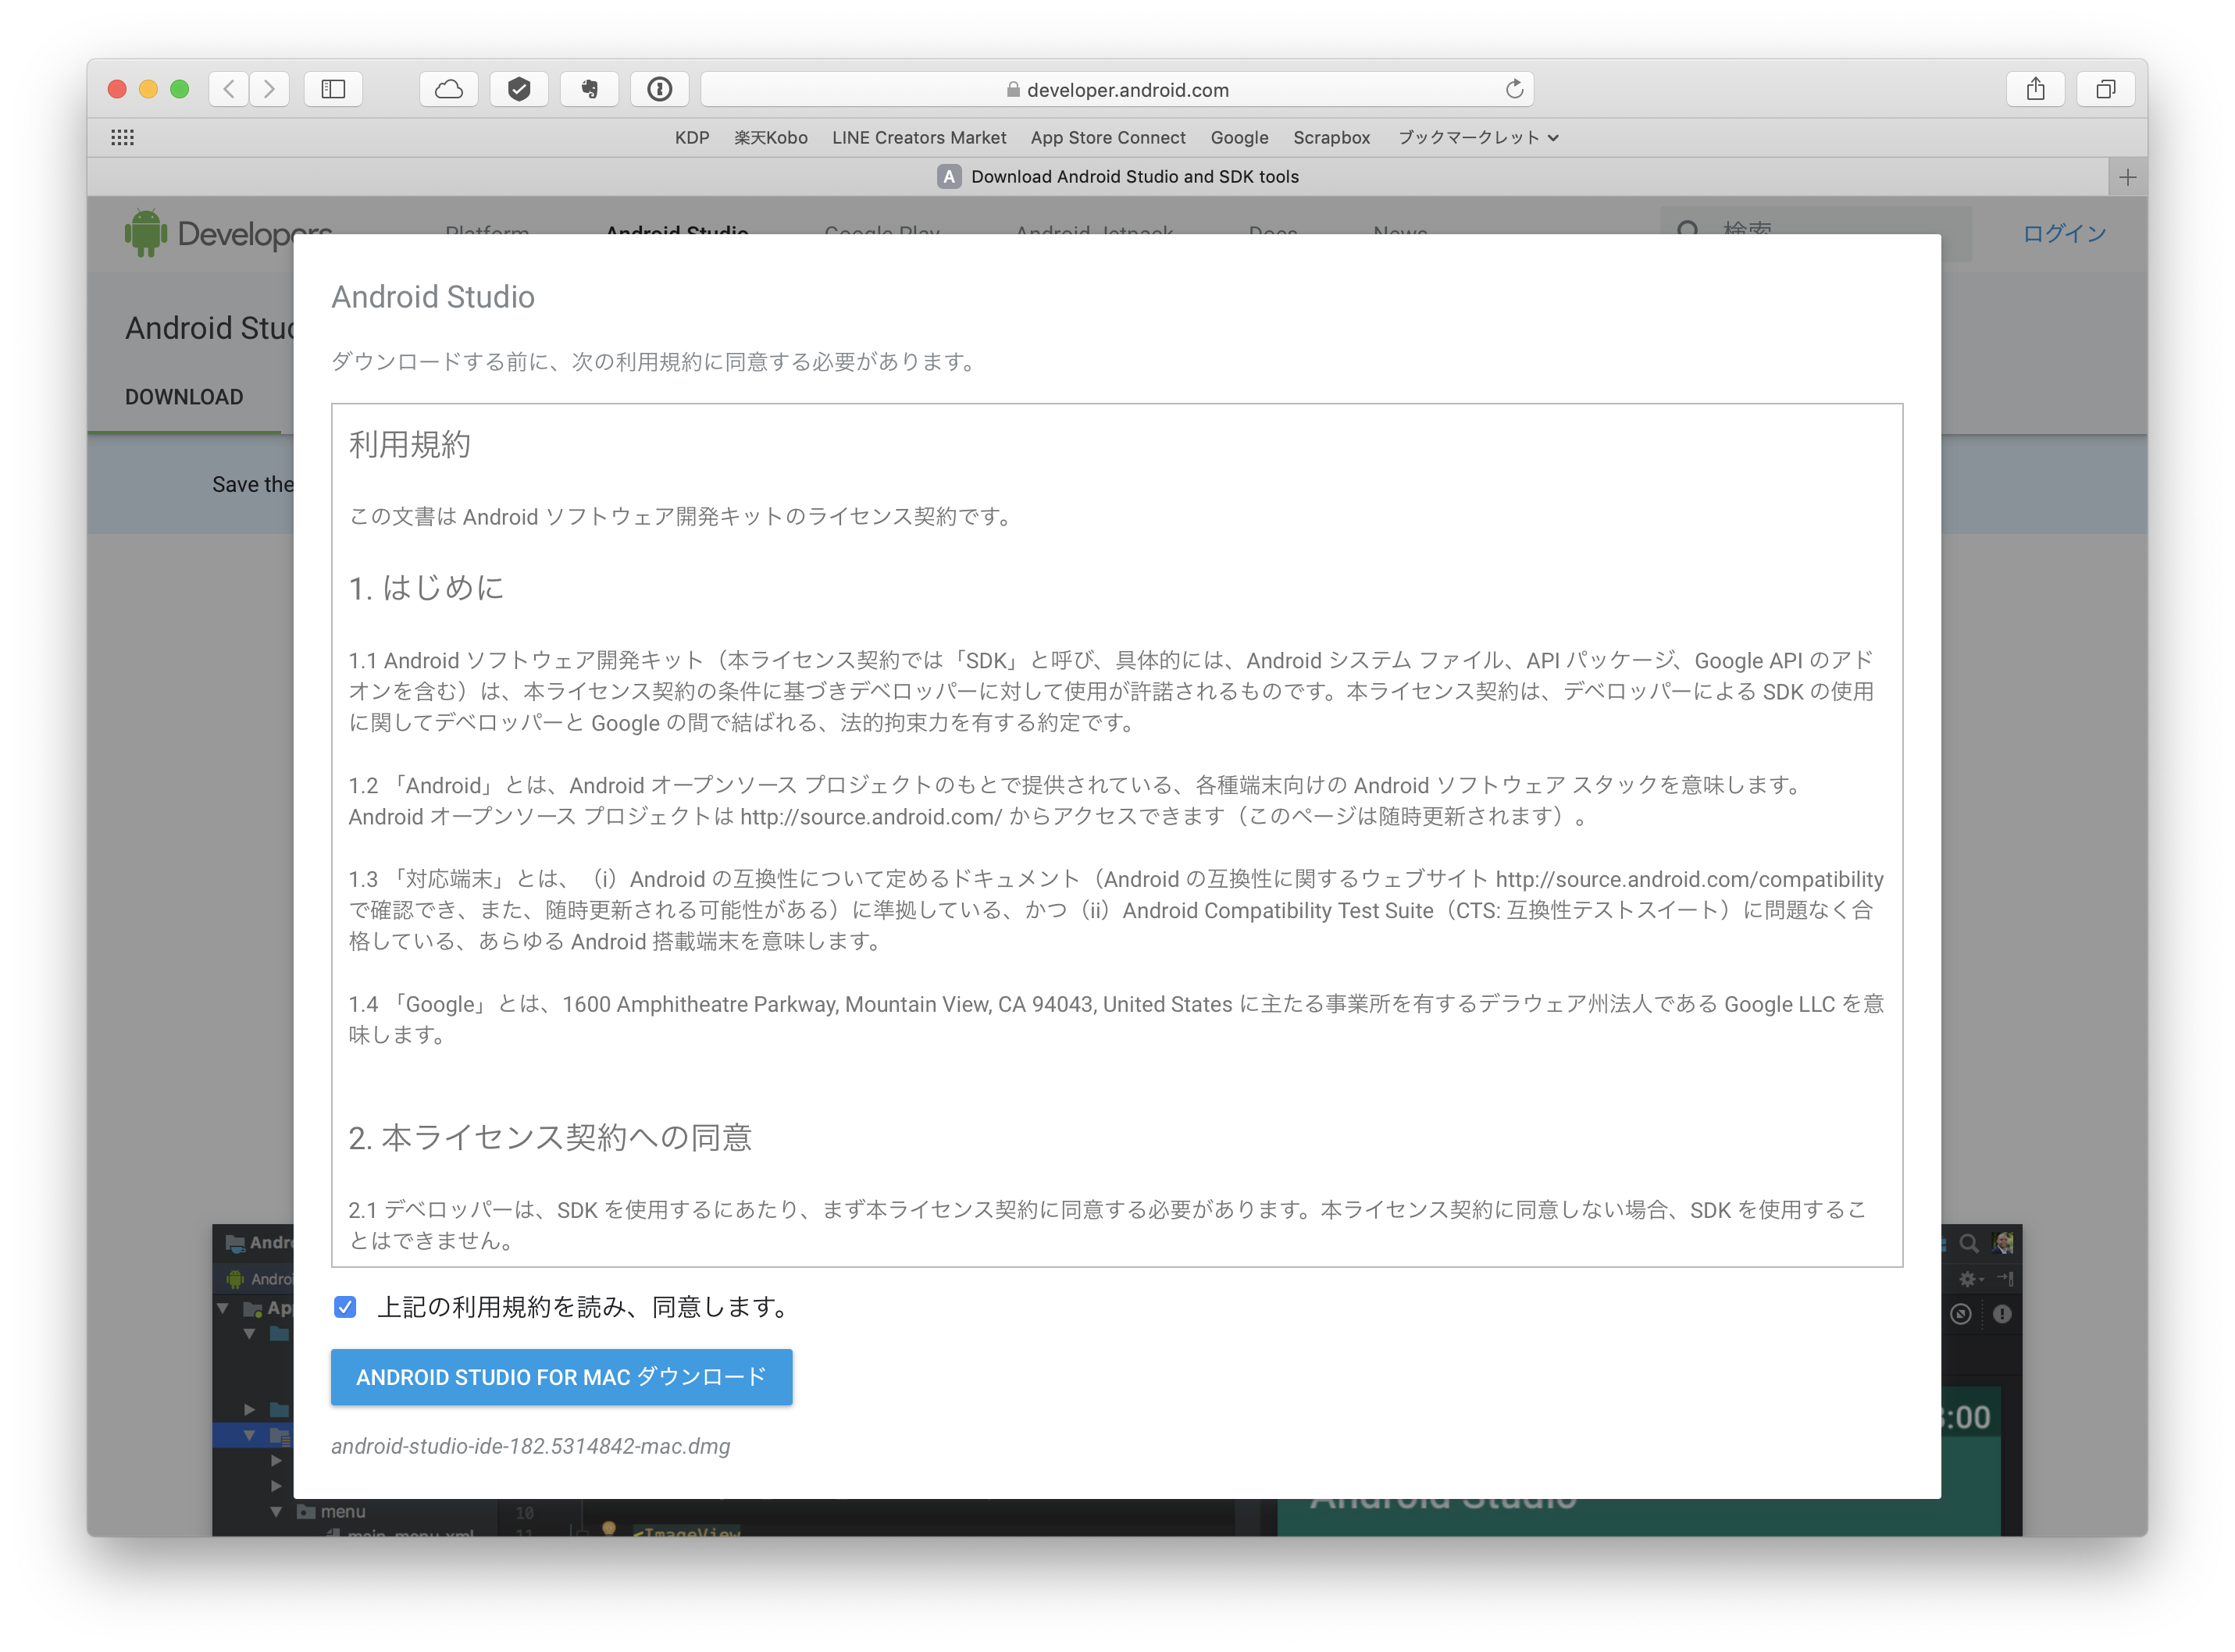Open the LINE Creators Market bookmark

point(918,137)
